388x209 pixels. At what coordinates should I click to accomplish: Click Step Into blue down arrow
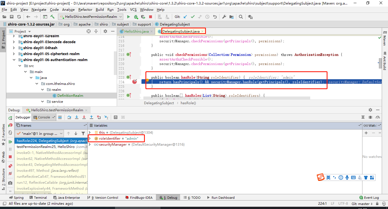tap(77, 117)
